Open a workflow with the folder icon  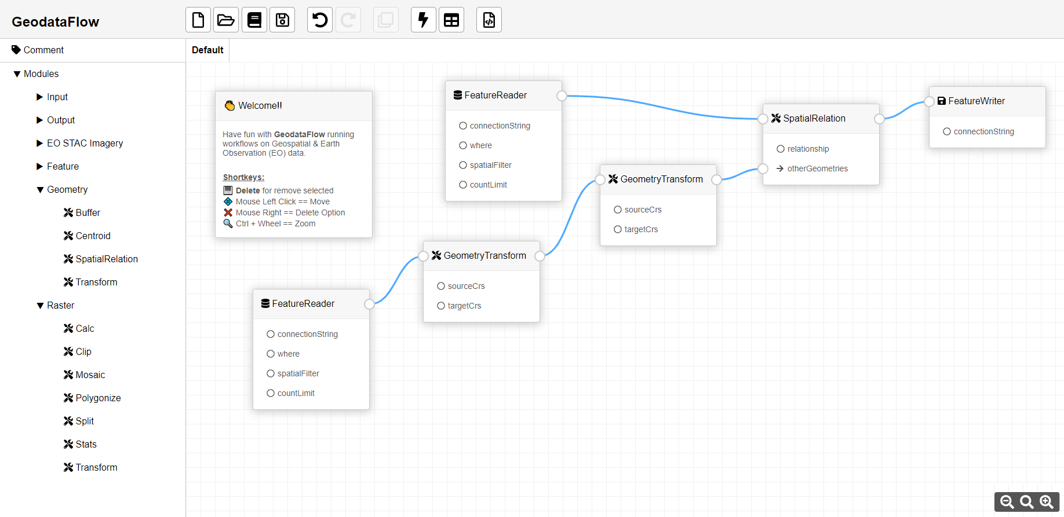226,20
